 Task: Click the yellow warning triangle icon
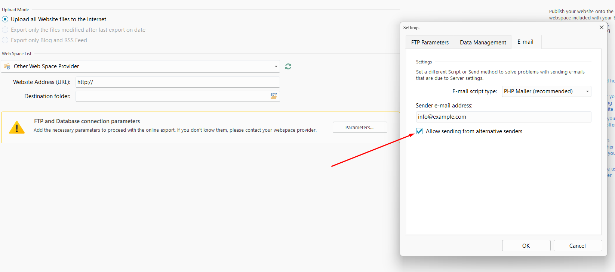(17, 127)
